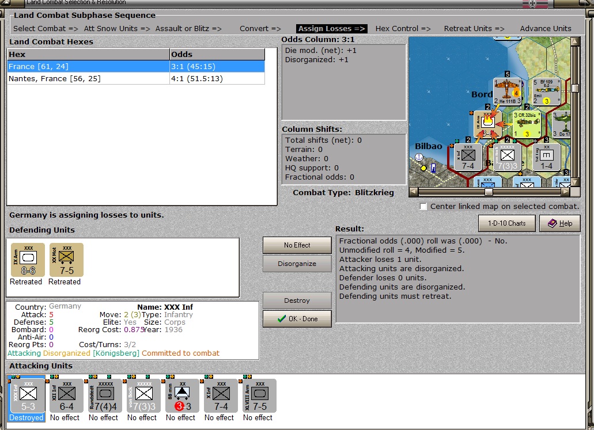Toggle center linked map on selected combat
The image size is (594, 430).
click(x=423, y=207)
